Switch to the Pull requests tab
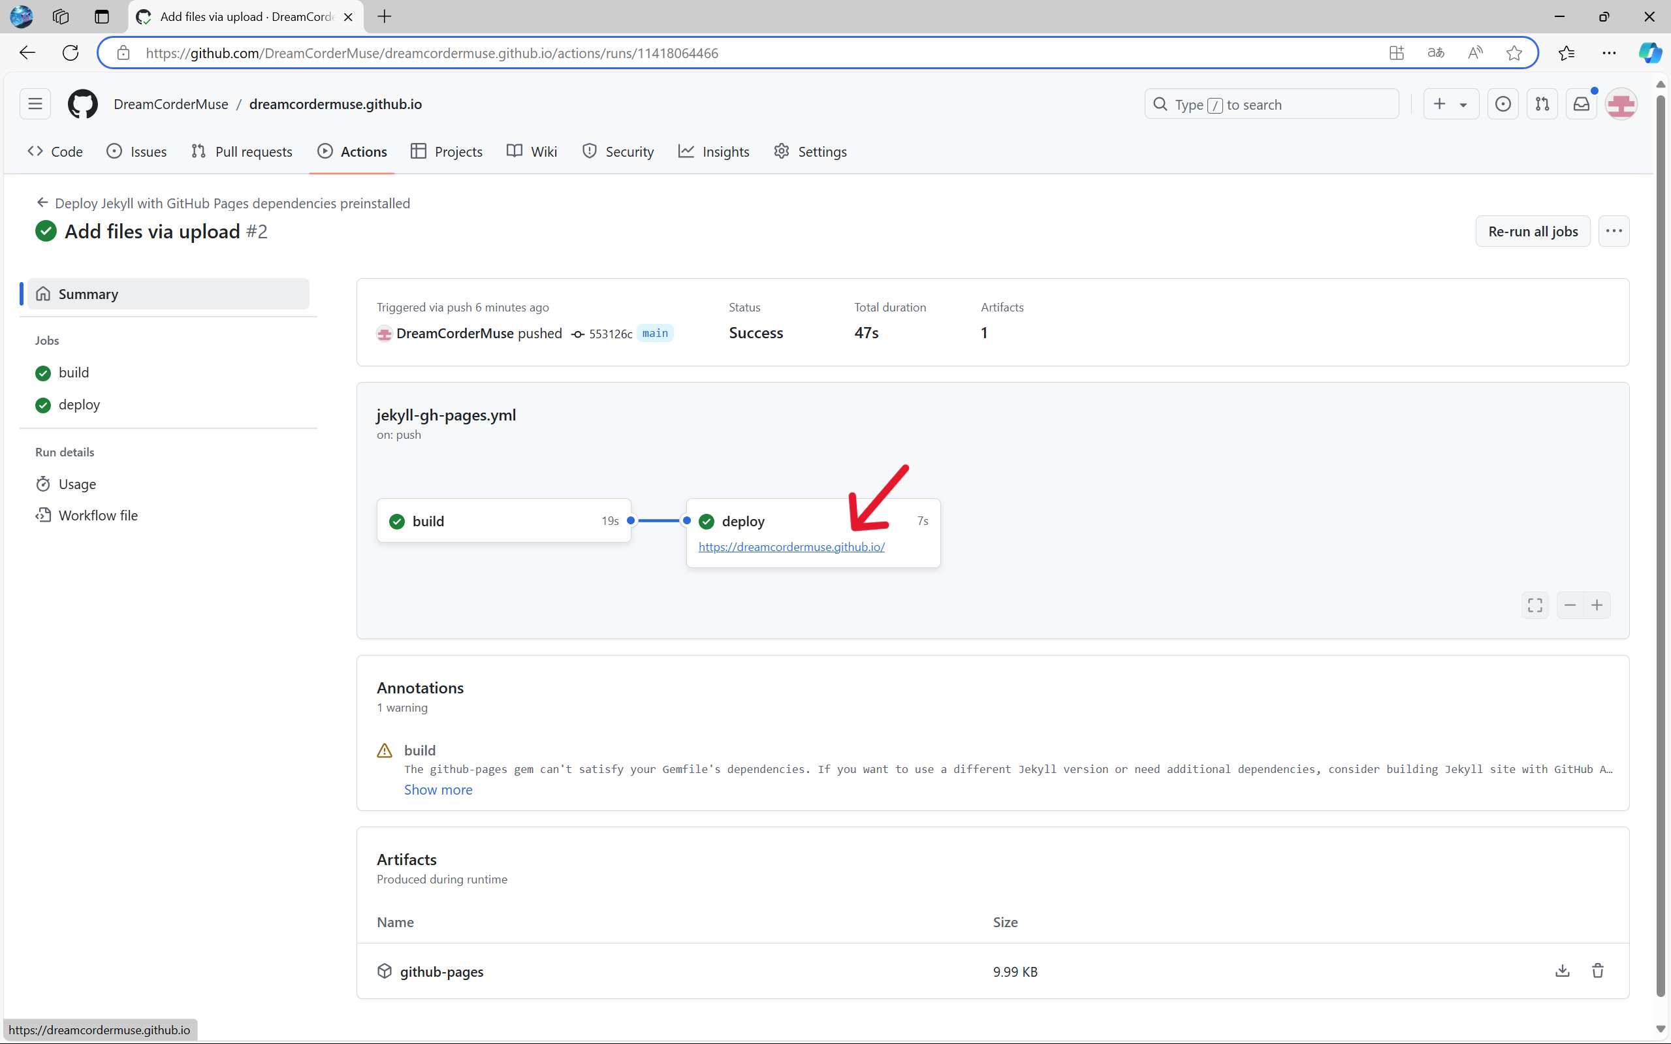The height and width of the screenshot is (1044, 1671). pos(242,151)
